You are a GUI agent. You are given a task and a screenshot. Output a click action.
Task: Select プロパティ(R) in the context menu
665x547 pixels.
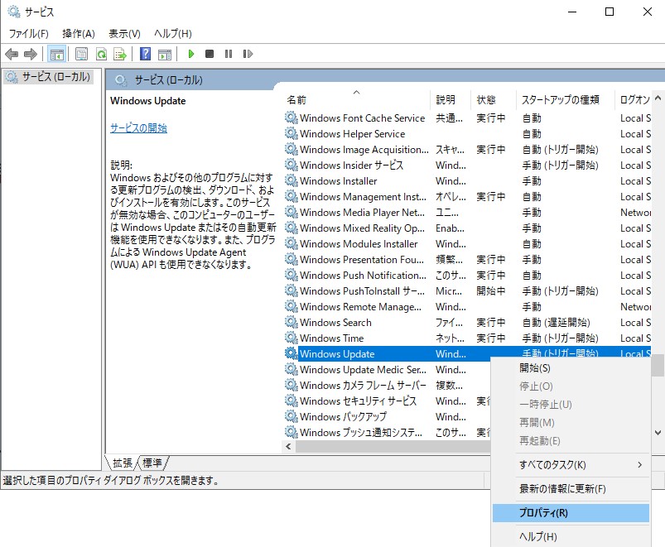click(543, 513)
